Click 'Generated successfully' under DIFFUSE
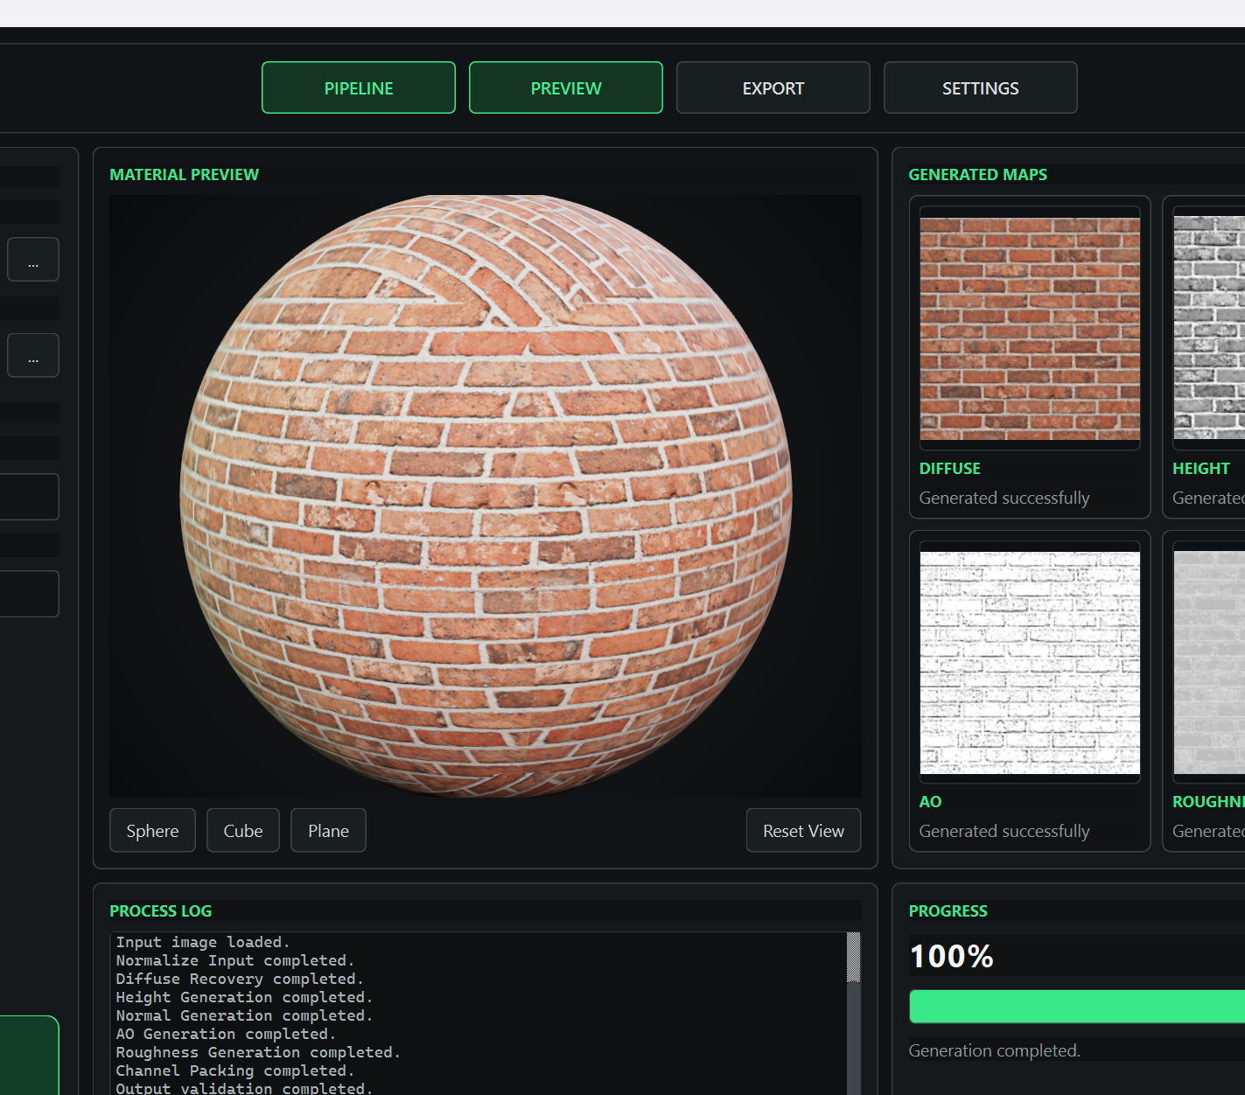1245x1095 pixels. pyautogui.click(x=1004, y=498)
